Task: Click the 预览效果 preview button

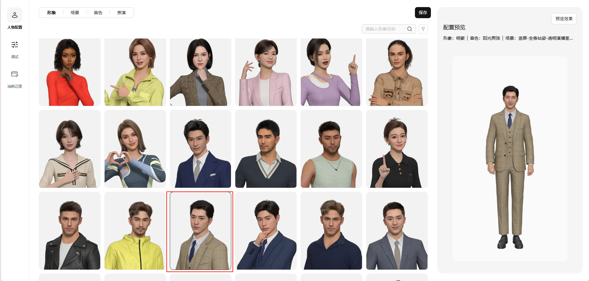Action: (x=564, y=19)
